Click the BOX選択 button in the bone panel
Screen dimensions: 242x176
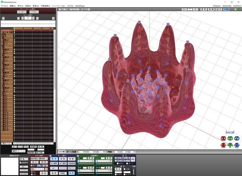coord(54,163)
